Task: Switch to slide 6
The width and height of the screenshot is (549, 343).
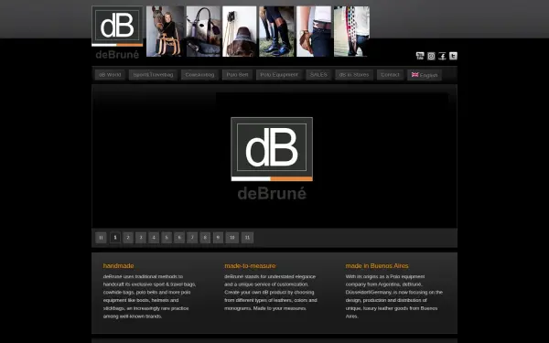Action: (x=179, y=238)
